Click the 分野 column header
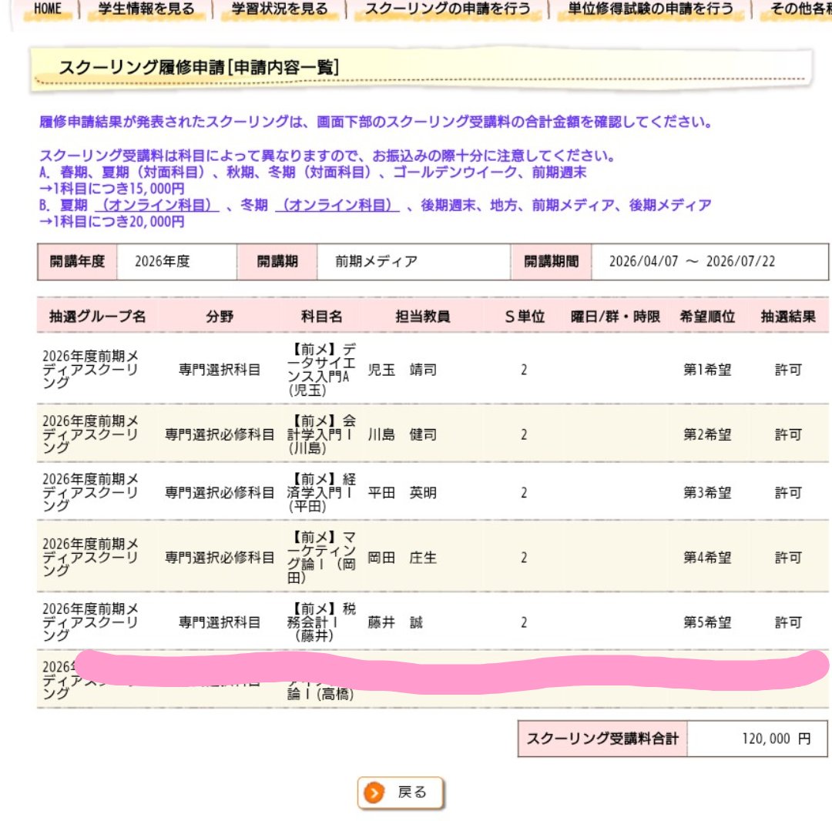The width and height of the screenshot is (832, 821). pyautogui.click(x=220, y=317)
